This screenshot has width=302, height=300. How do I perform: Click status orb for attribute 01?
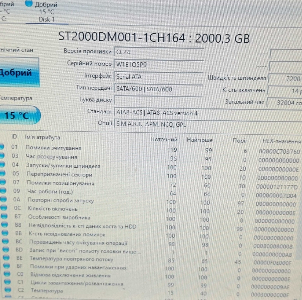pos(2,146)
